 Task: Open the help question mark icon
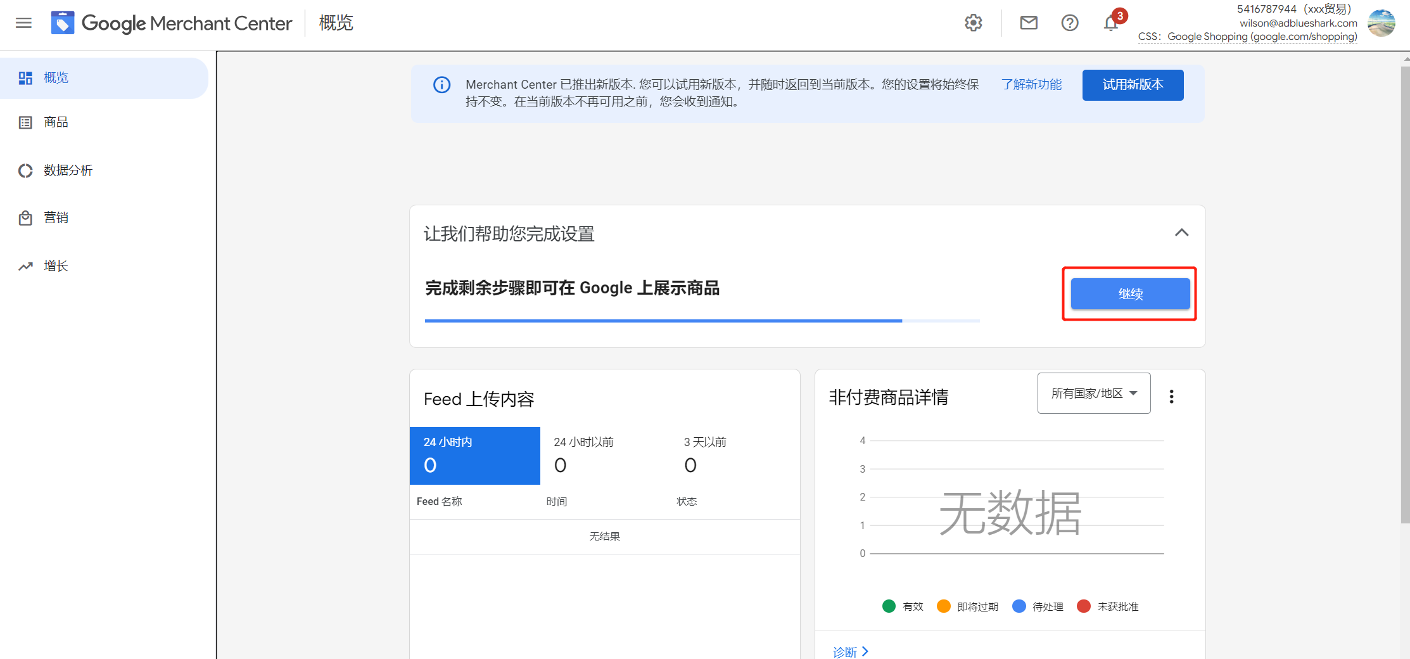[1070, 23]
